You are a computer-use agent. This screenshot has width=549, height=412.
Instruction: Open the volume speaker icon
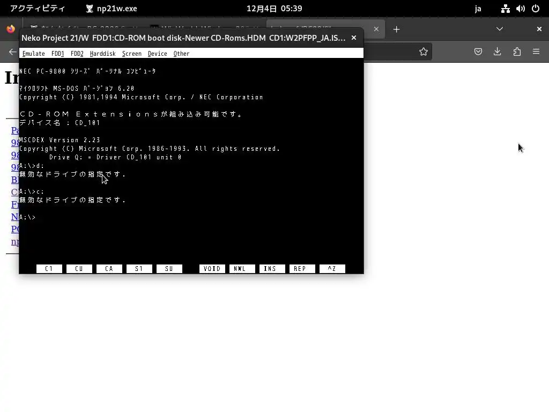pyautogui.click(x=520, y=9)
